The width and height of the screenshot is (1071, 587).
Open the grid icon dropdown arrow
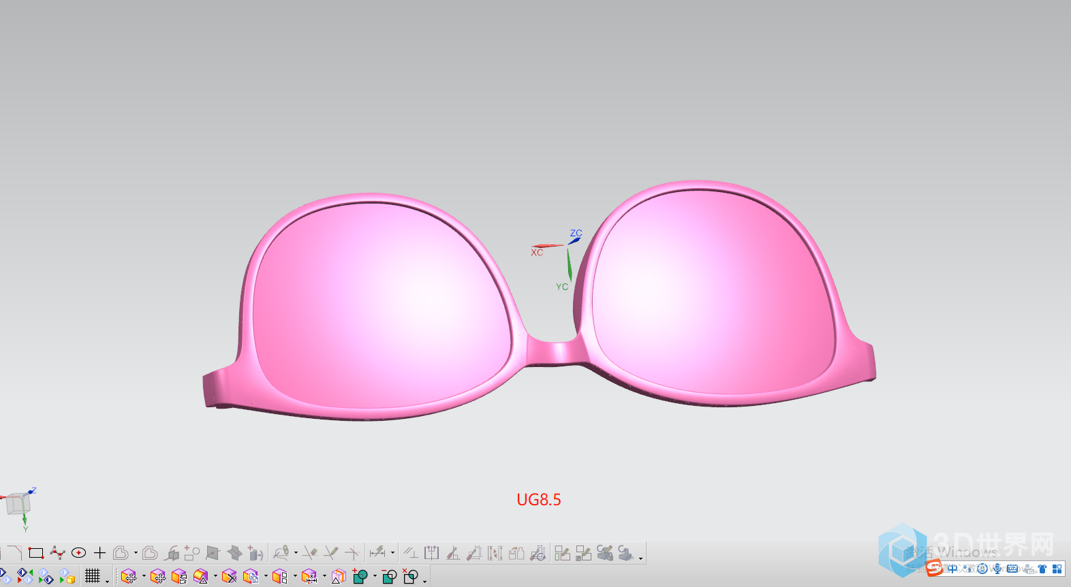coord(107,582)
